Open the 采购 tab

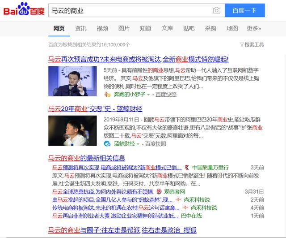click(210, 29)
